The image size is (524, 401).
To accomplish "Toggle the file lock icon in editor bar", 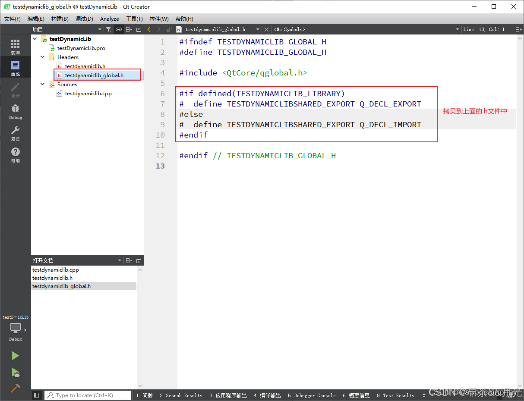I will (169, 29).
